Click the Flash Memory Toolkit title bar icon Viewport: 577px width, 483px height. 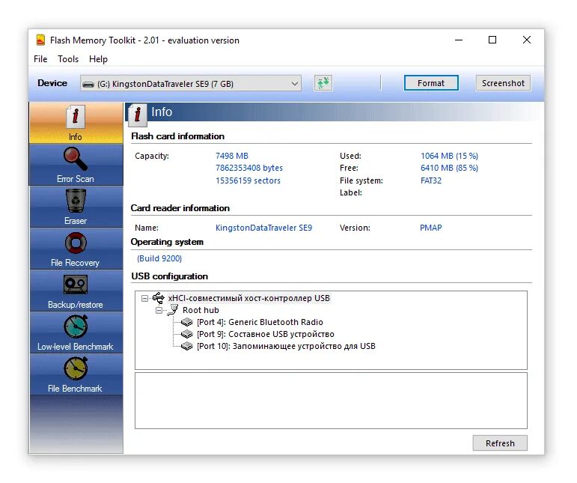[x=40, y=40]
